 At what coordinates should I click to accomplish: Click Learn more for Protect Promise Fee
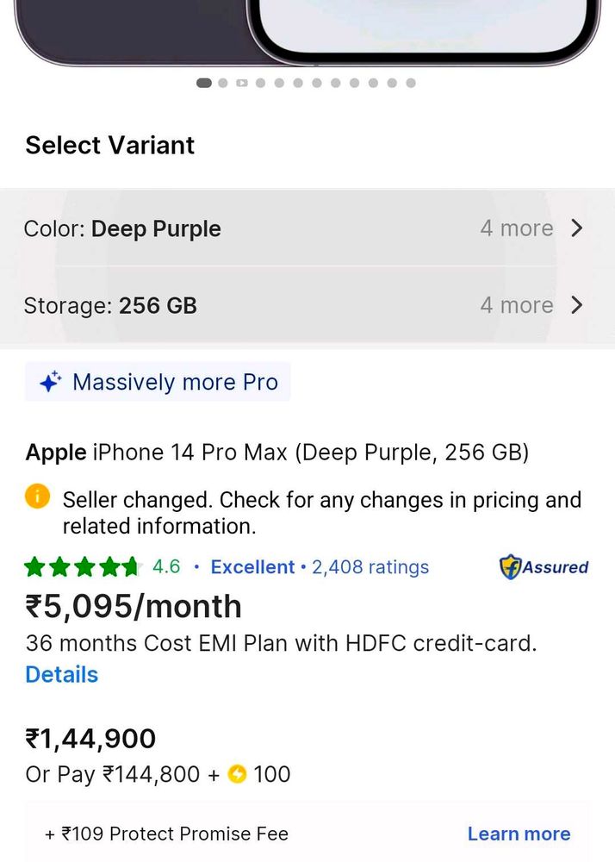(519, 834)
